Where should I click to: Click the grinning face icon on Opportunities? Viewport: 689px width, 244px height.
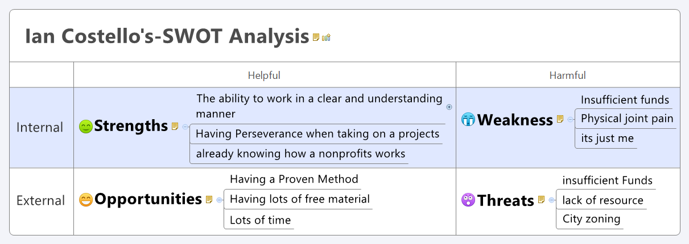[x=86, y=200]
